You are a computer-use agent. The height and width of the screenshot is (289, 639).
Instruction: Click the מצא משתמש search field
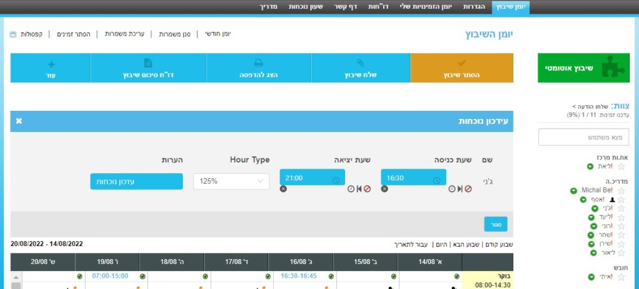pyautogui.click(x=583, y=136)
